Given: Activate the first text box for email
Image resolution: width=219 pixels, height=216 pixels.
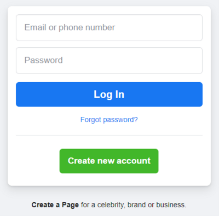Looking at the screenshot, I should [x=109, y=28].
